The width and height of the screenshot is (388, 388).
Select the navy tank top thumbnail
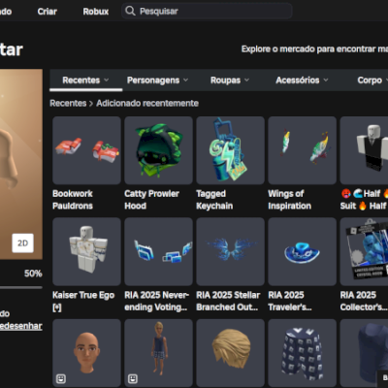pos(364,353)
